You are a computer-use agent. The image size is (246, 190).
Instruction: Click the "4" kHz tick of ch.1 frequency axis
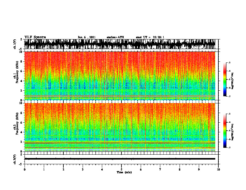(x=22, y=81)
